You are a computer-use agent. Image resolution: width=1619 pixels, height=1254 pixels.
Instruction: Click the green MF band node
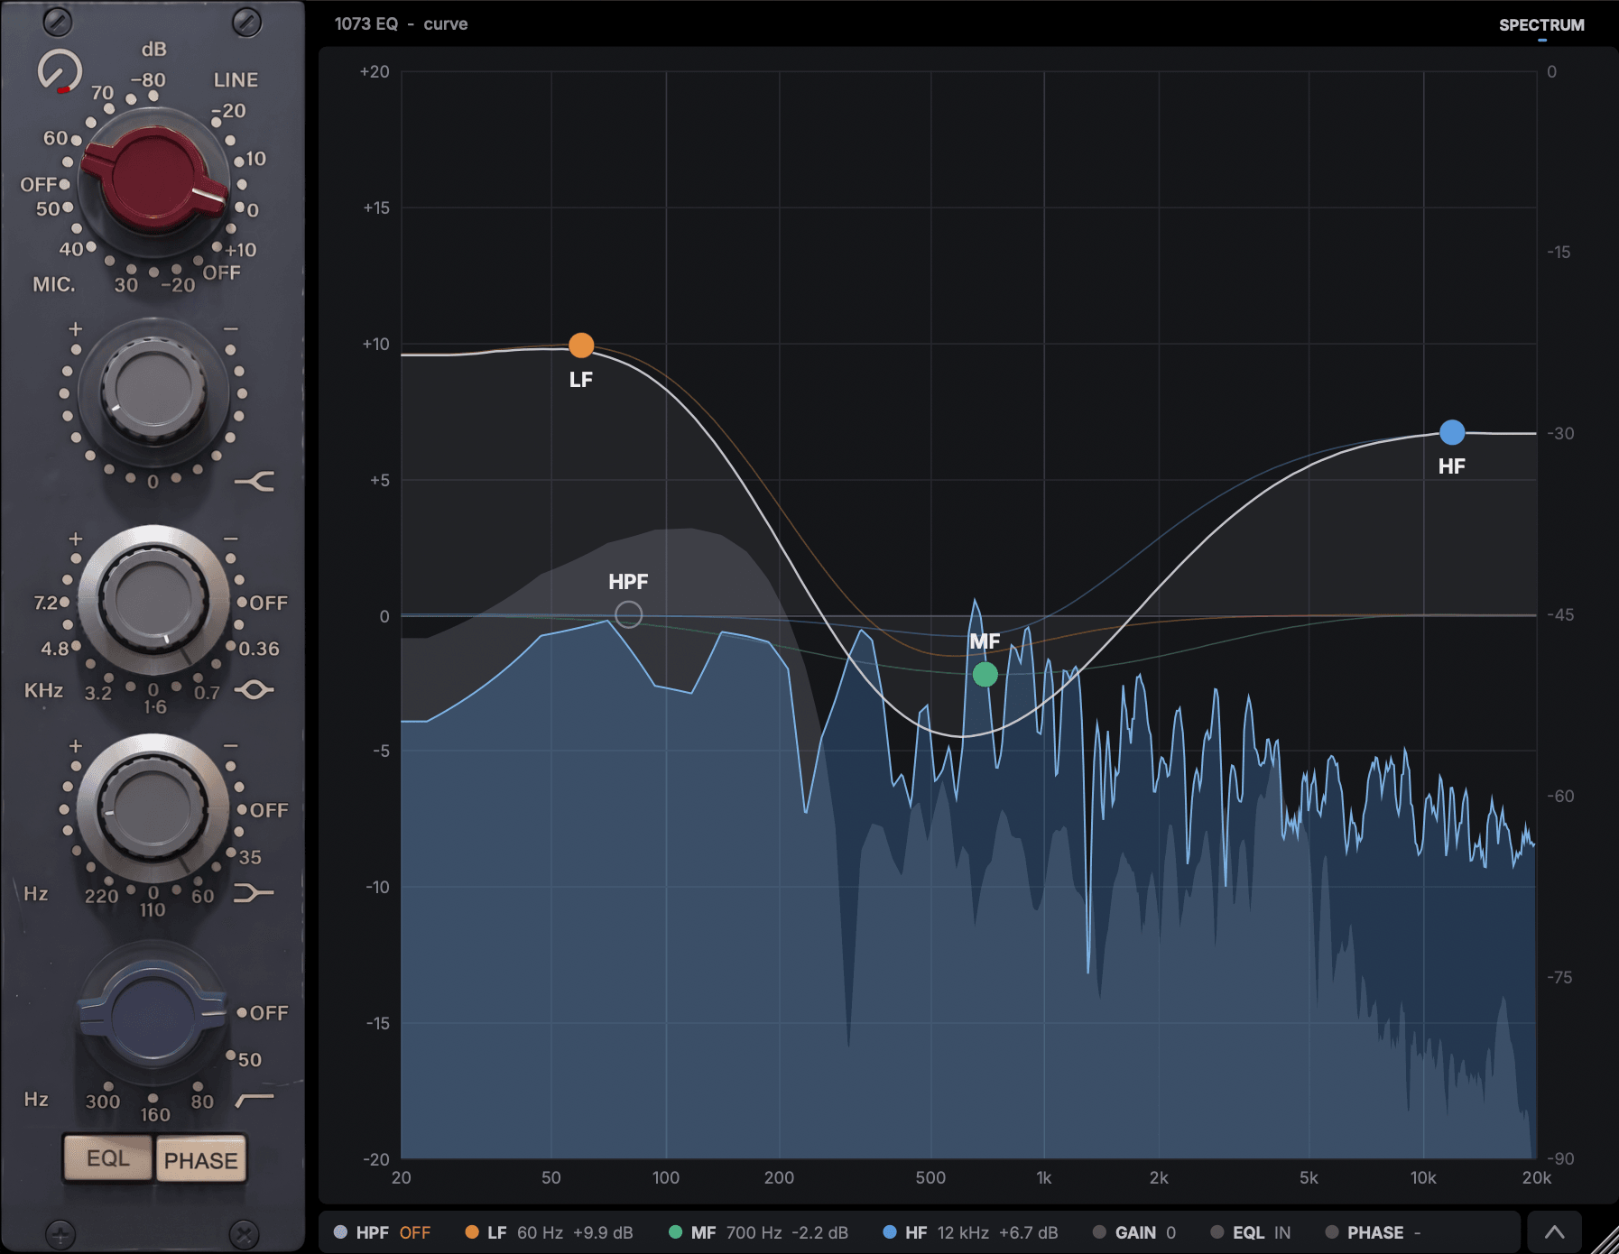point(985,674)
